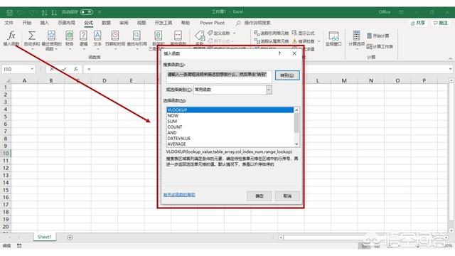Open the category (或选择类别) dropdown
Screen dimensions: 455x256
pyautogui.click(x=269, y=90)
